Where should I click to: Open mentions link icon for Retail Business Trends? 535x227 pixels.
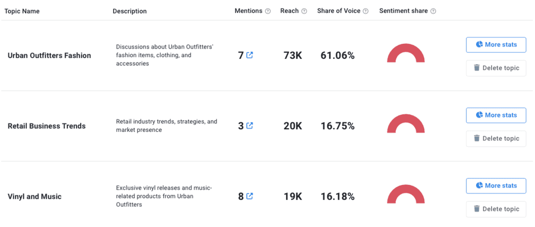(x=249, y=126)
